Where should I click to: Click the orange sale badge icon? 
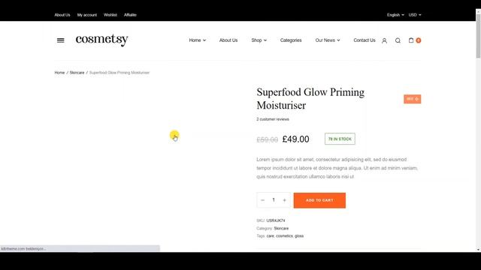click(x=413, y=99)
